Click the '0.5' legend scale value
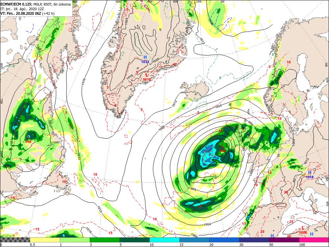The image size is (329, 247). [x=32, y=245]
